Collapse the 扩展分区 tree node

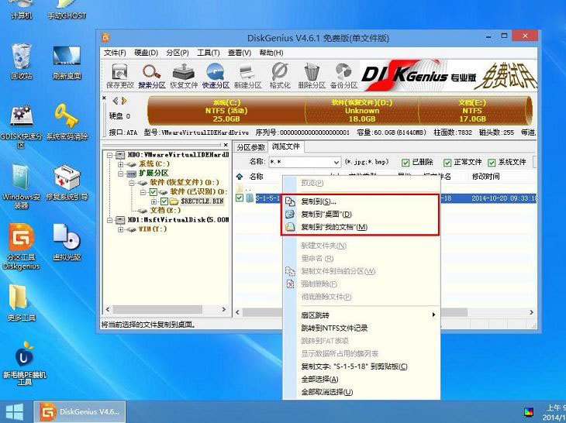point(120,174)
